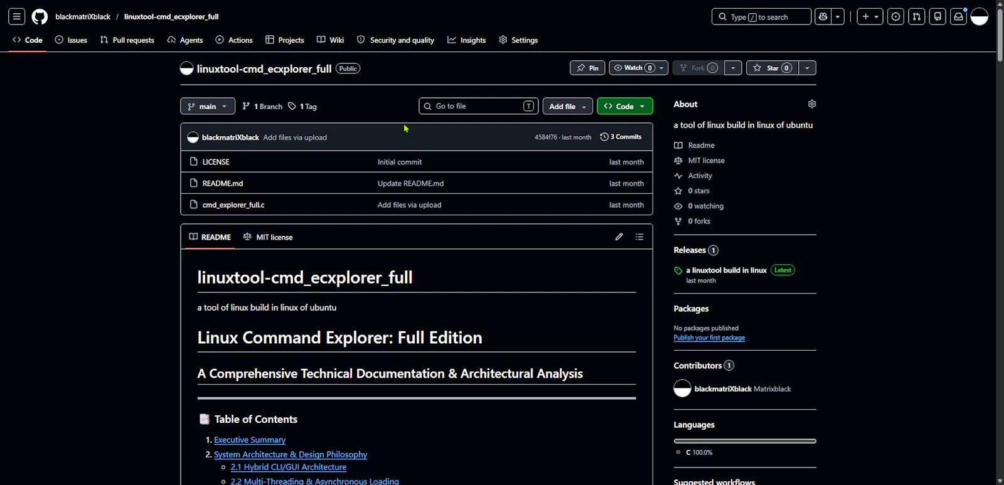Open the Settings tab

tap(518, 40)
